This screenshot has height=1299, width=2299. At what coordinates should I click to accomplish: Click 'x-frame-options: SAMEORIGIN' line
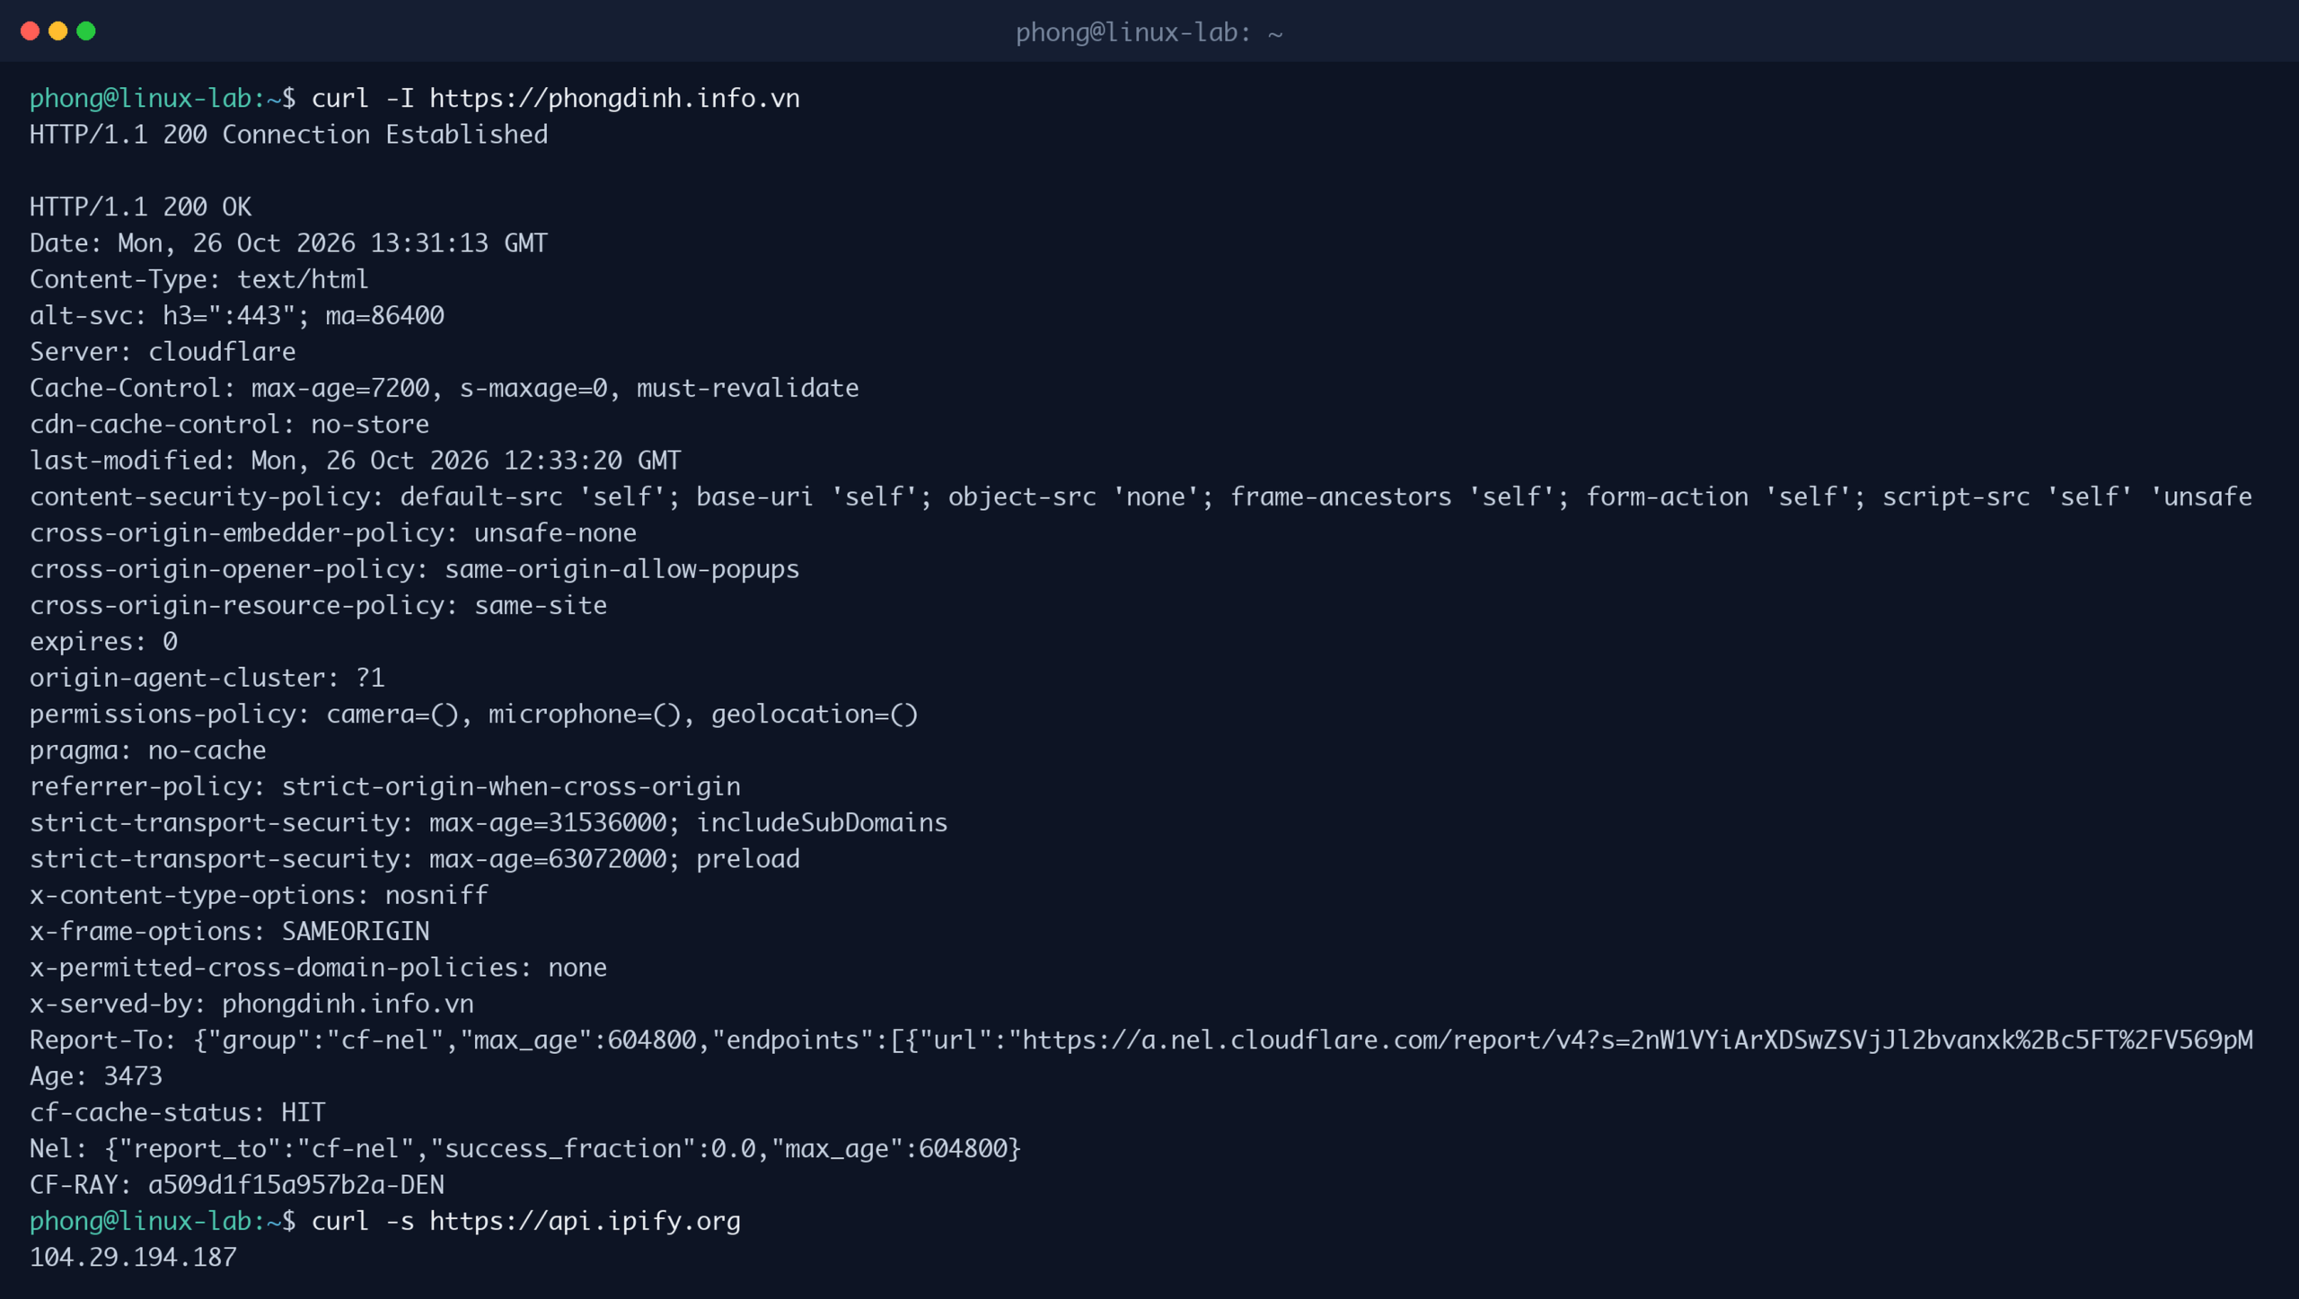click(229, 932)
